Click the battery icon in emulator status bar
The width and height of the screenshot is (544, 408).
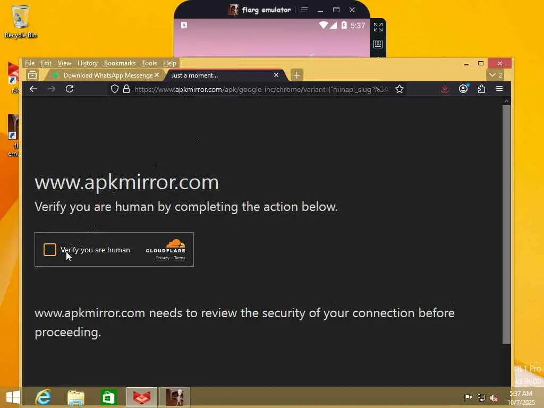(x=344, y=25)
